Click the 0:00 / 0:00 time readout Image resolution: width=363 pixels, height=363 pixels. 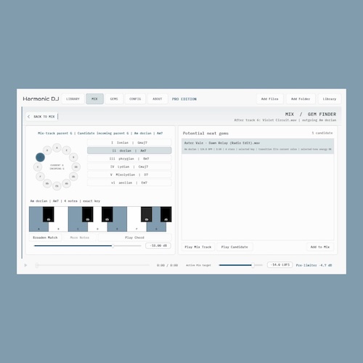167,265
